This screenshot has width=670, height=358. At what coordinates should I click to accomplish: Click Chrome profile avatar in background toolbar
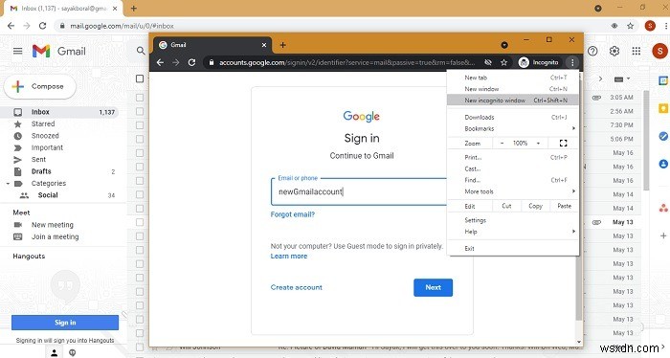650,26
